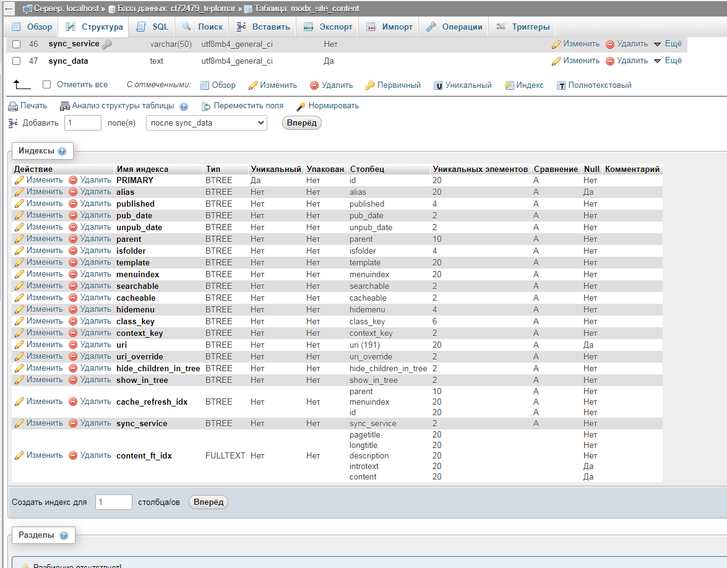727x568 pixels.
Task: Click Уникальный icon for selected columns
Action: (437, 85)
